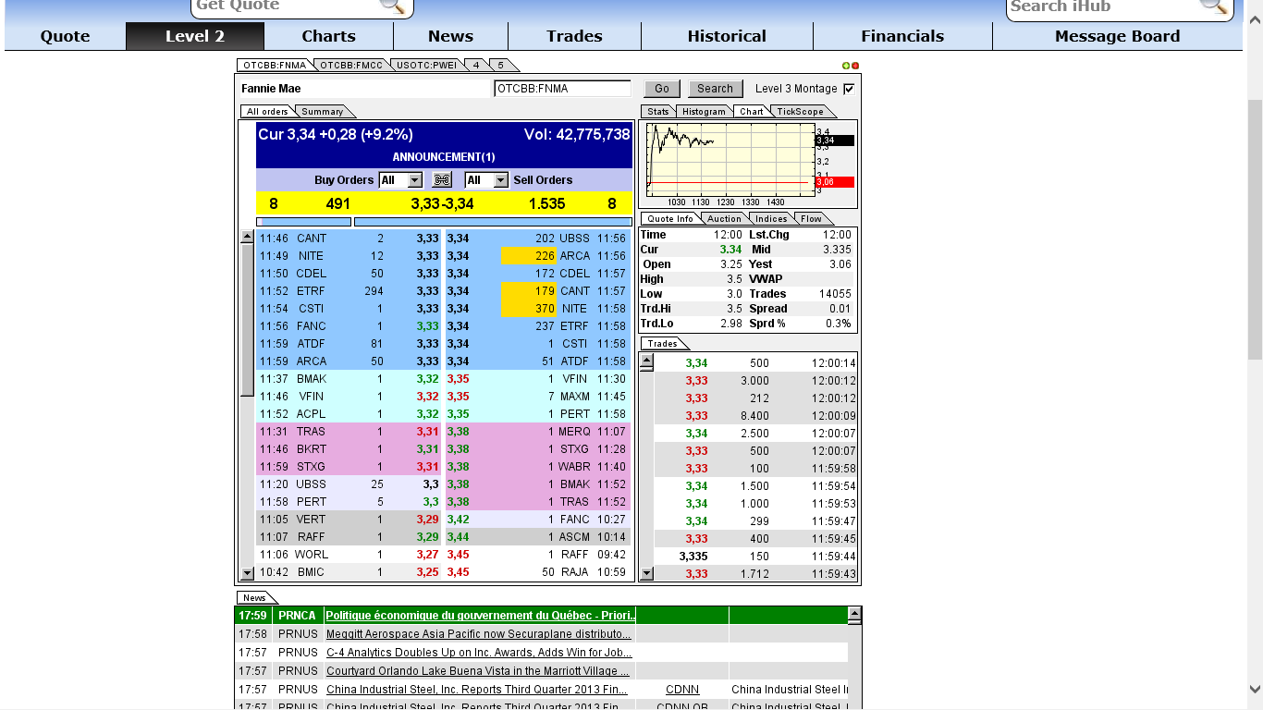Click the order book vertical scrollbar thumb
Image resolution: width=1263 pixels, height=710 pixels.
(247, 320)
